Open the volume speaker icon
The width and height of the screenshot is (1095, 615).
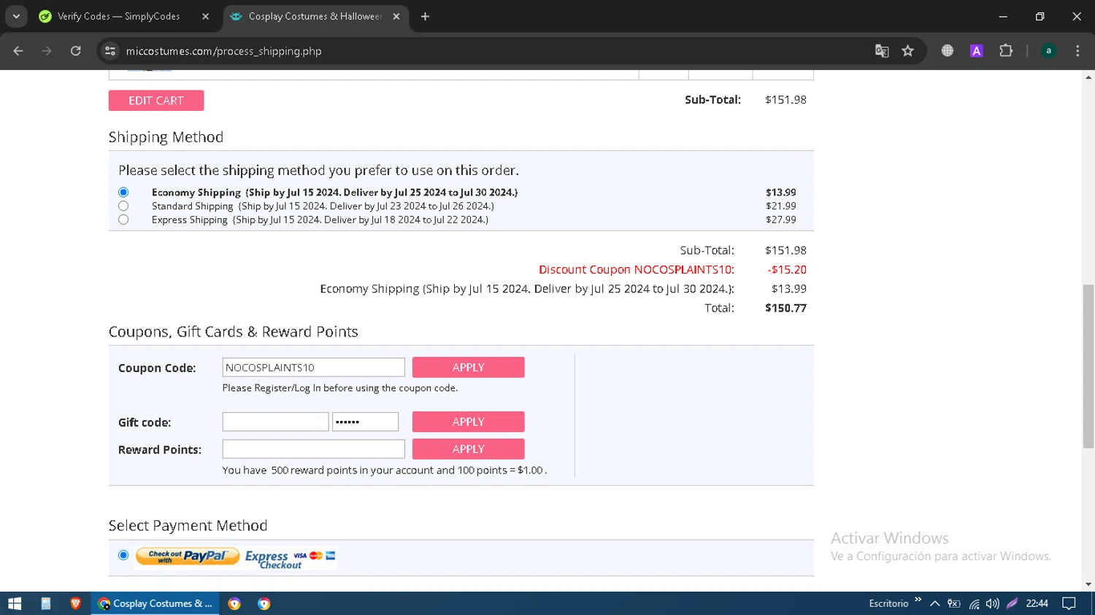(x=992, y=603)
